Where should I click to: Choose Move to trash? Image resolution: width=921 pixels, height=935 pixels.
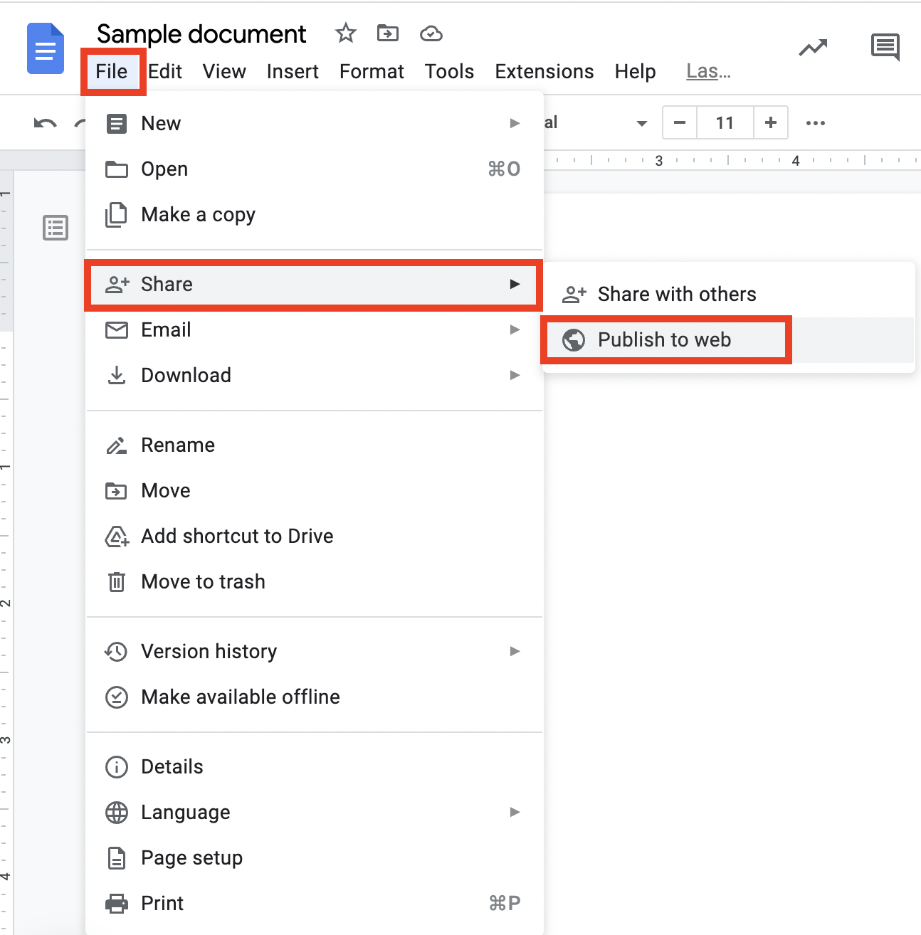(x=314, y=581)
